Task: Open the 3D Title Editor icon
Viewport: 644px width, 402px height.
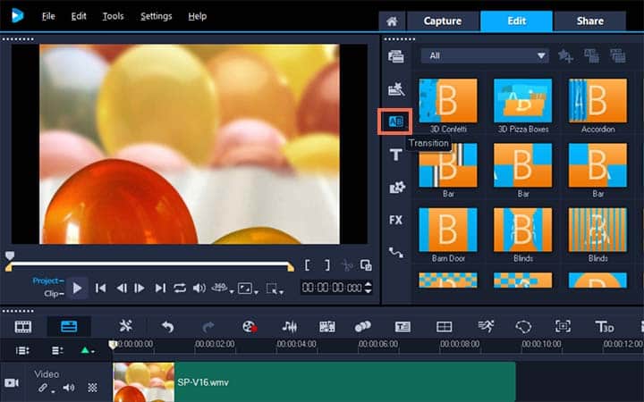Action: [x=606, y=327]
